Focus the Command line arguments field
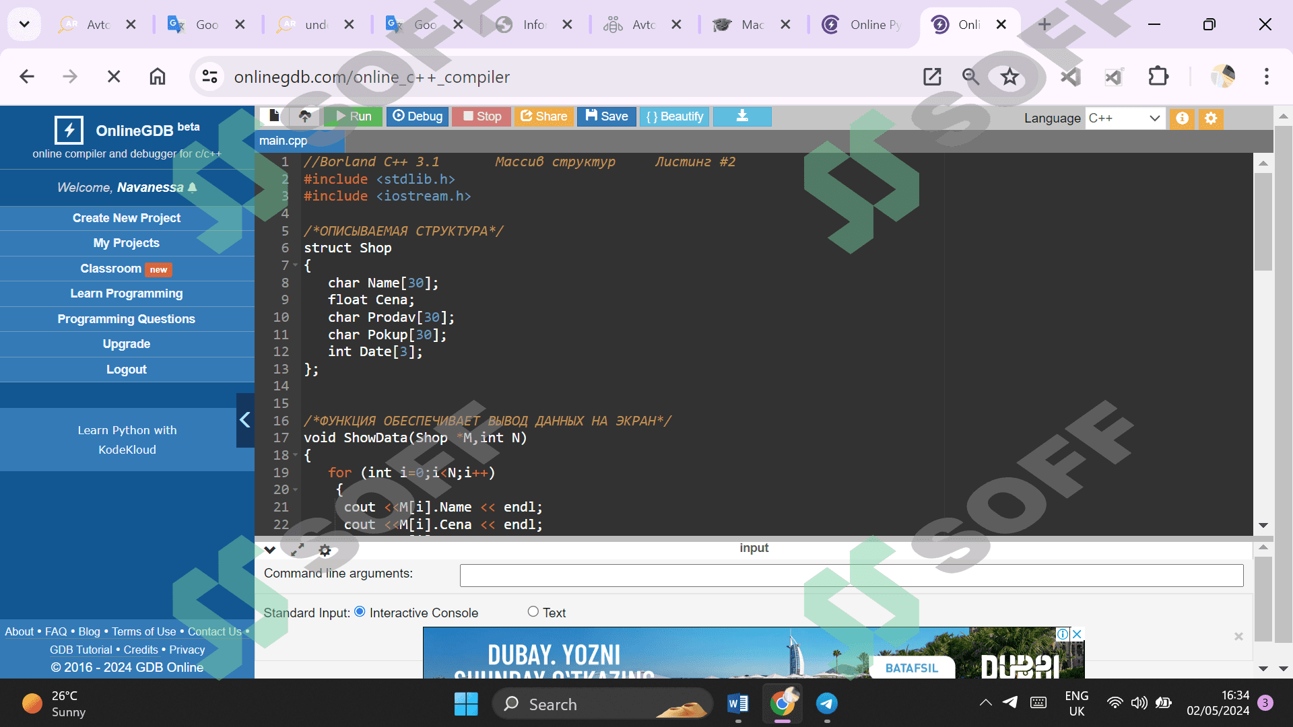Viewport: 1293px width, 727px height. [x=851, y=575]
